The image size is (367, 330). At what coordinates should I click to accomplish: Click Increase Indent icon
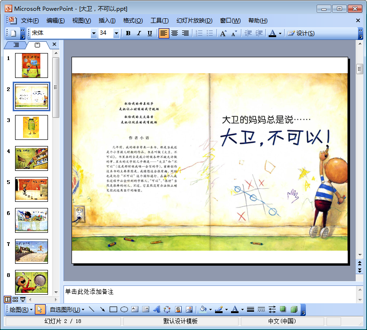pos(259,33)
